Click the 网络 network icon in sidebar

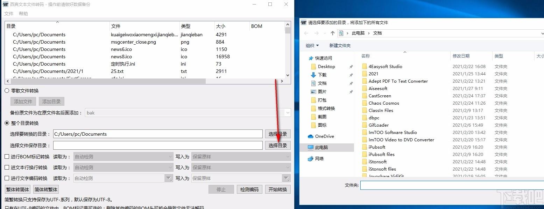coord(311,158)
